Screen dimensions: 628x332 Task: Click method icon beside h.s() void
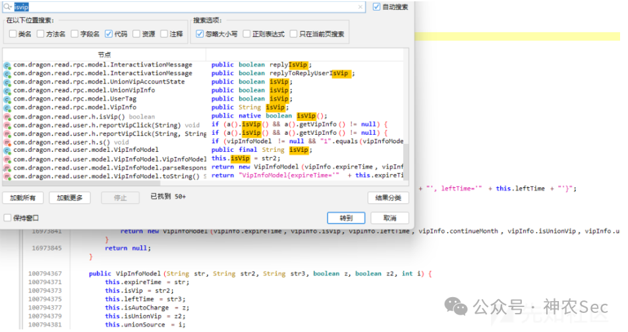(x=7, y=143)
